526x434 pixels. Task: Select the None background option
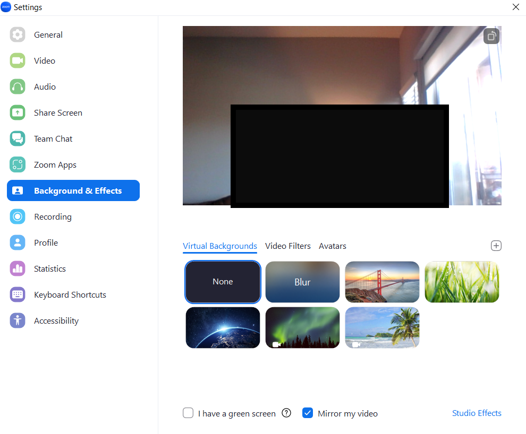click(223, 282)
